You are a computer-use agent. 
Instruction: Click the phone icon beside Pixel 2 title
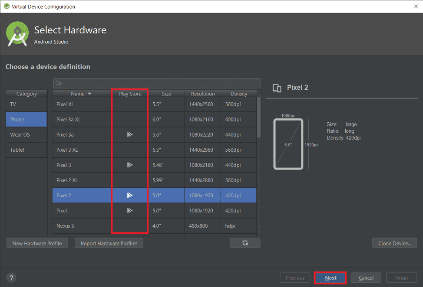pos(277,88)
